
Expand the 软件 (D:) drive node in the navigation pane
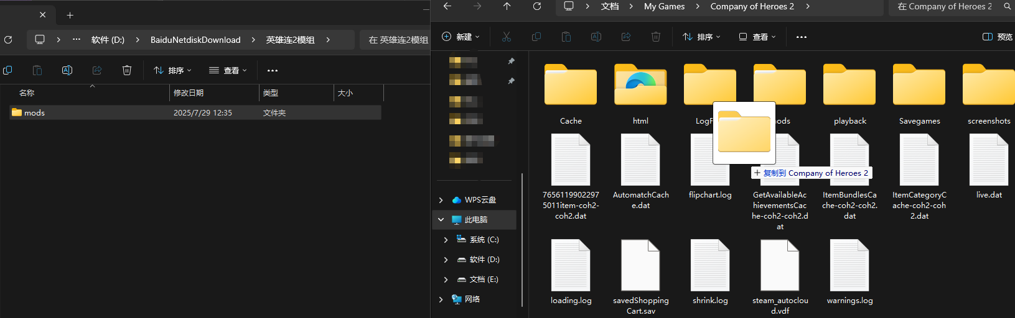coord(446,260)
